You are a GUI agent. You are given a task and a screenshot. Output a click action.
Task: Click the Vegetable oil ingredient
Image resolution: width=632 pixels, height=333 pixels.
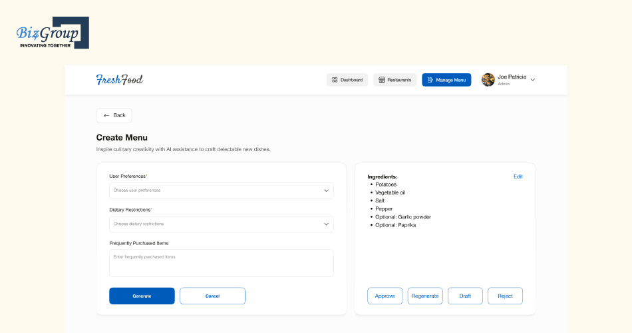[390, 192]
